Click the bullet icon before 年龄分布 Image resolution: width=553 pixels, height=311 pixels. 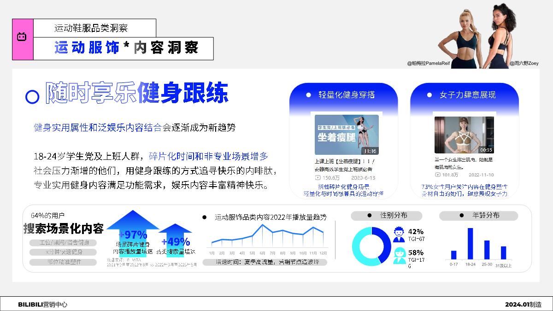coord(461,216)
